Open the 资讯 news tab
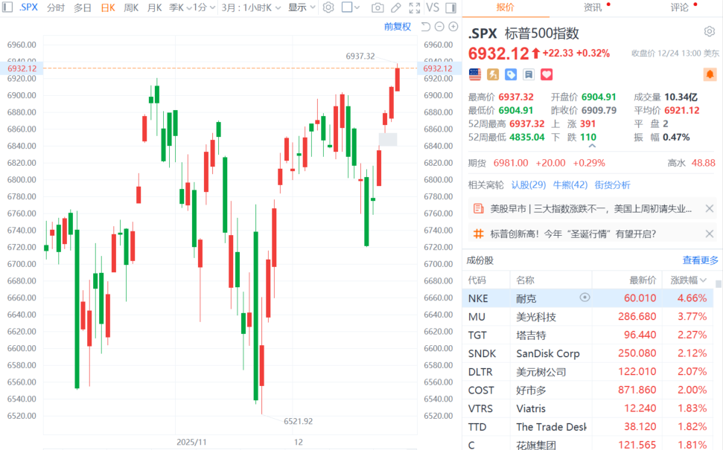Image resolution: width=723 pixels, height=450 pixels. click(593, 7)
